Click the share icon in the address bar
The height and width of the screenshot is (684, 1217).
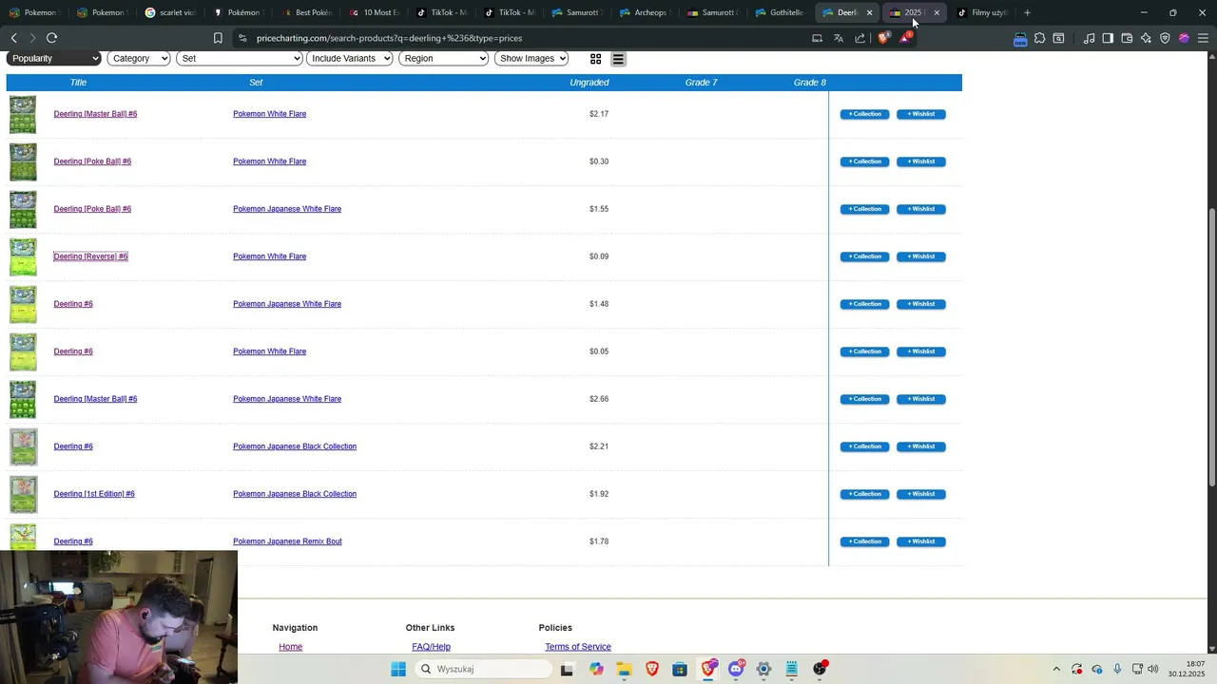coord(860,38)
